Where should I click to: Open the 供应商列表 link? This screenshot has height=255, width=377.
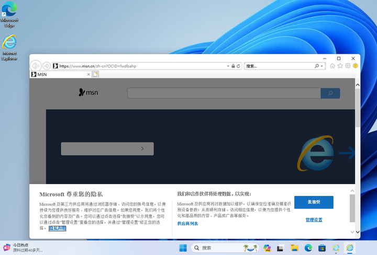tap(187, 224)
